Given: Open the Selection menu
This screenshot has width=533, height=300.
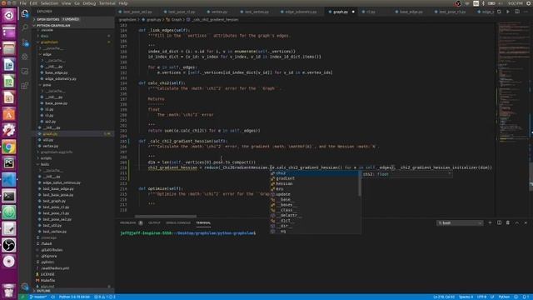Looking at the screenshot, I should [49, 3].
